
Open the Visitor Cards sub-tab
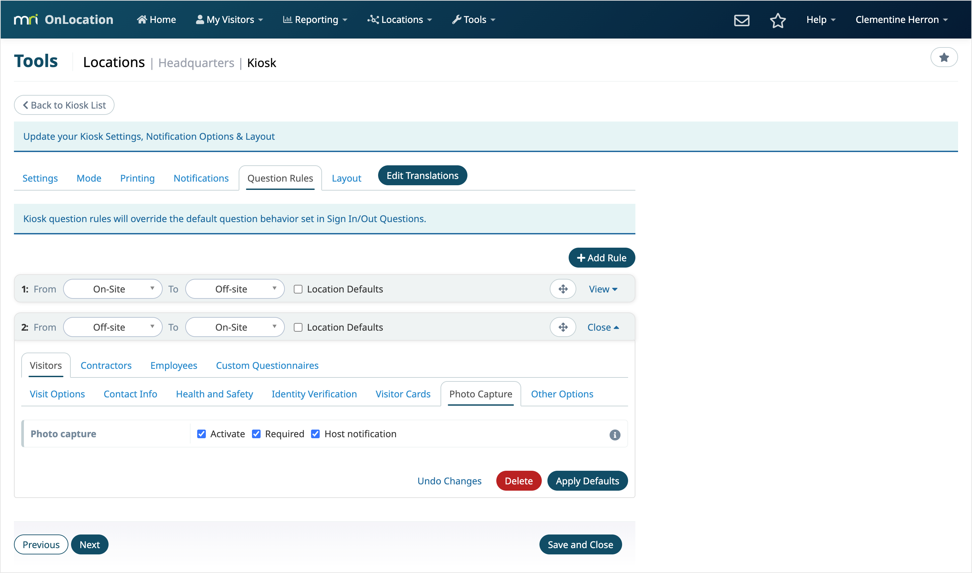[403, 394]
